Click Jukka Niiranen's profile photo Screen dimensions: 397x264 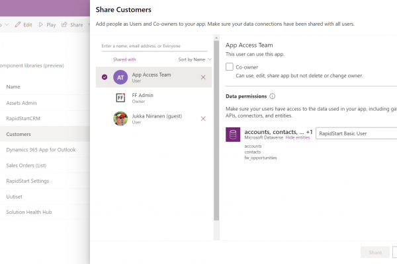[120, 119]
